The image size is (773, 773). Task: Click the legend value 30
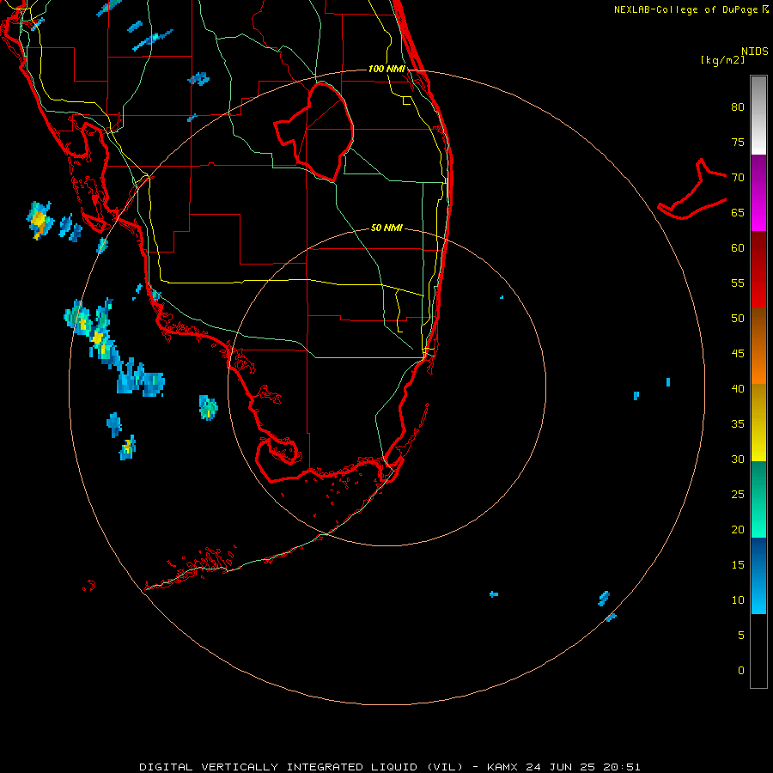click(x=738, y=460)
